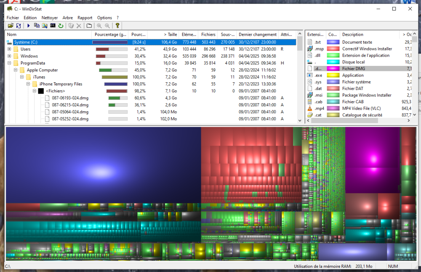Collapse the <Fichiers> node
Screen dimensions: 421x272
click(35, 91)
